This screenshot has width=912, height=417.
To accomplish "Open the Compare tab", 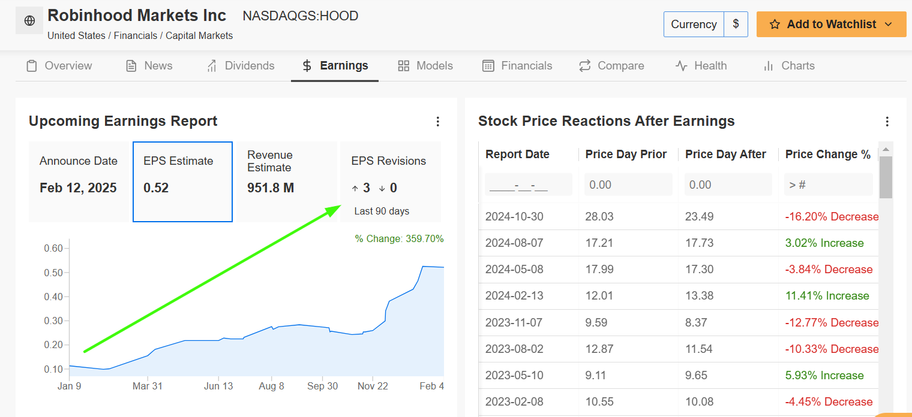I will [x=611, y=66].
